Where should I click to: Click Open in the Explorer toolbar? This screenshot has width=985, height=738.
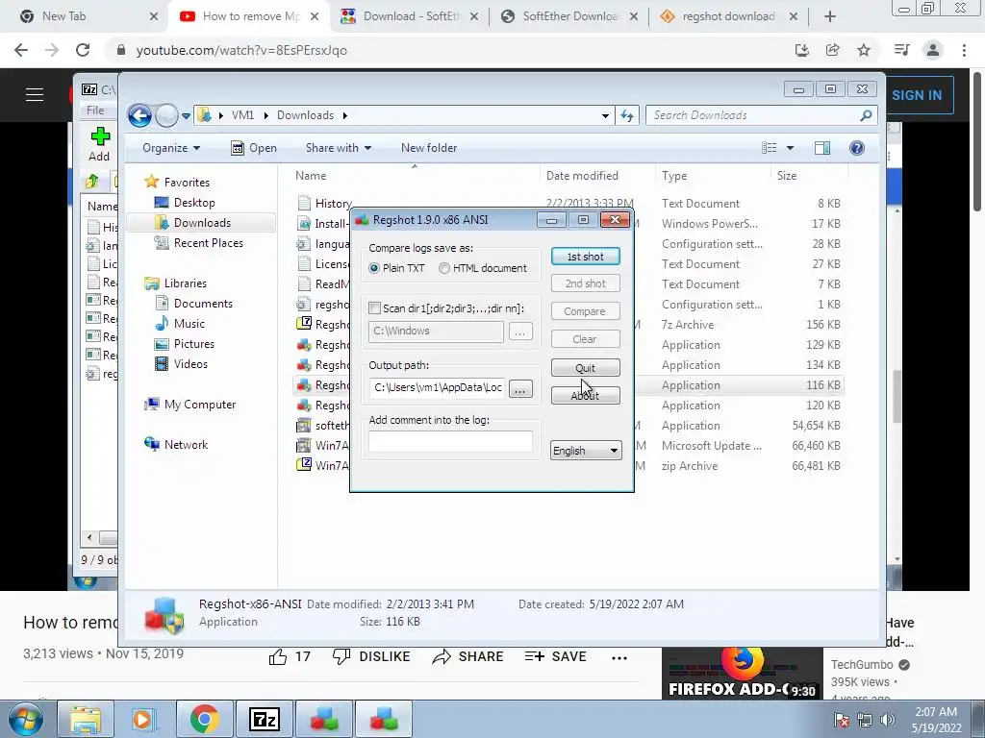point(254,148)
